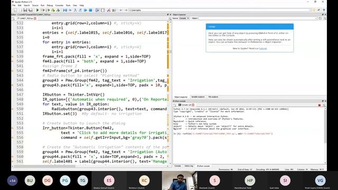Open the Source Console dropdown in Object inspector
The image size is (338, 190).
point(184,18)
